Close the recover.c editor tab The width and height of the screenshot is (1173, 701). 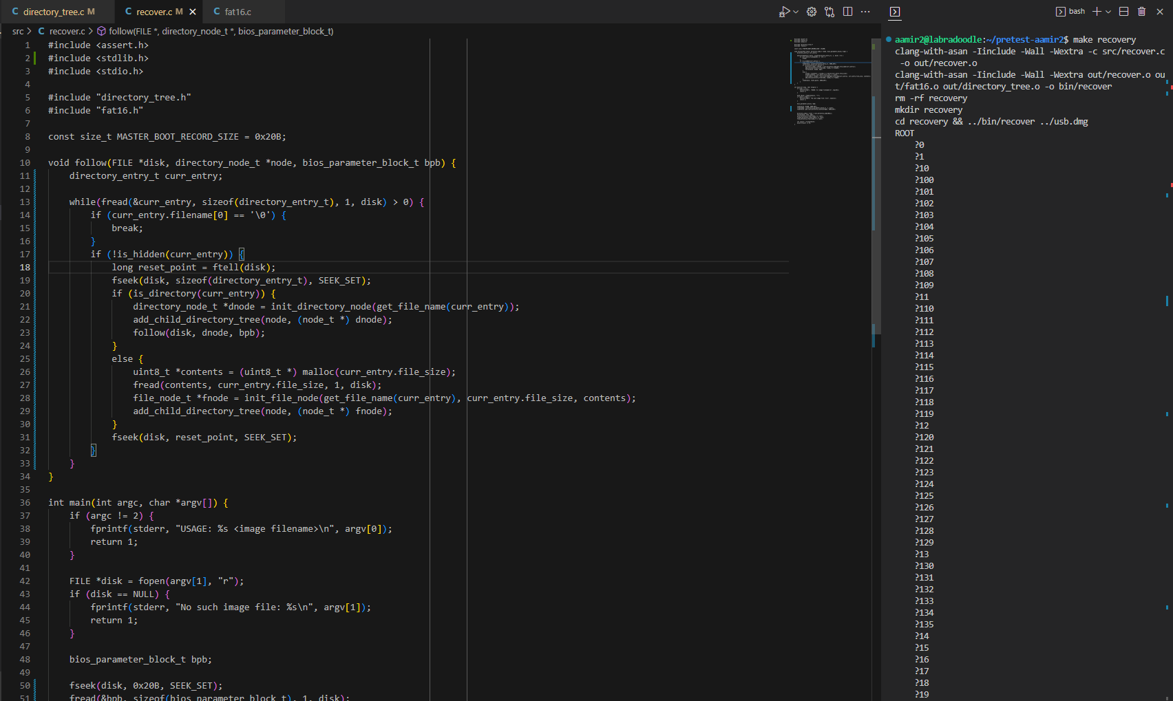coord(193,12)
